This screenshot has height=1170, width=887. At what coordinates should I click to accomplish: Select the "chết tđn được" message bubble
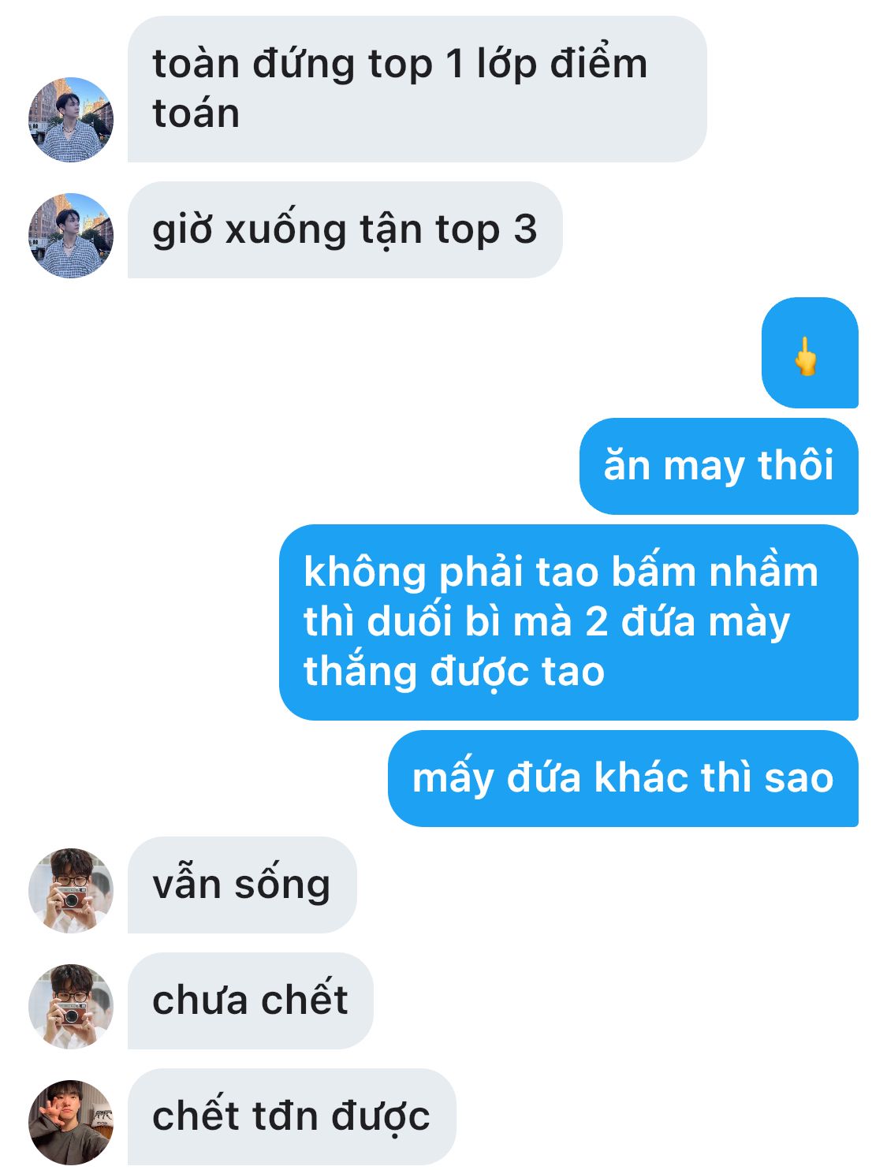coord(292,1117)
